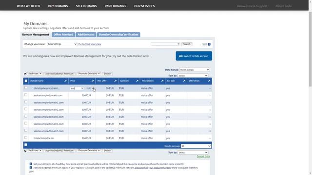Screen dimensions: 312x175
Task: Edit the Domain name column with pencil icon
Action: point(65,81)
